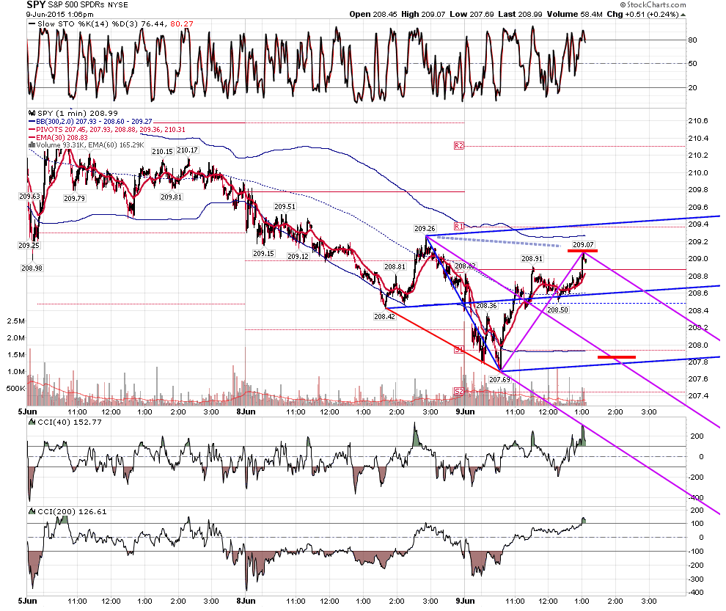Click the bold SPY ticker title

pyautogui.click(x=36, y=4)
